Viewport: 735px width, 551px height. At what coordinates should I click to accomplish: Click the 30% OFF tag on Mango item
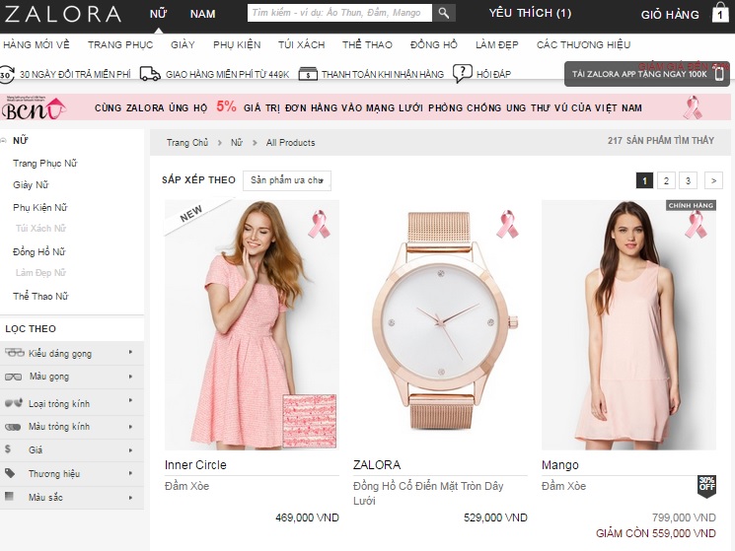706,486
